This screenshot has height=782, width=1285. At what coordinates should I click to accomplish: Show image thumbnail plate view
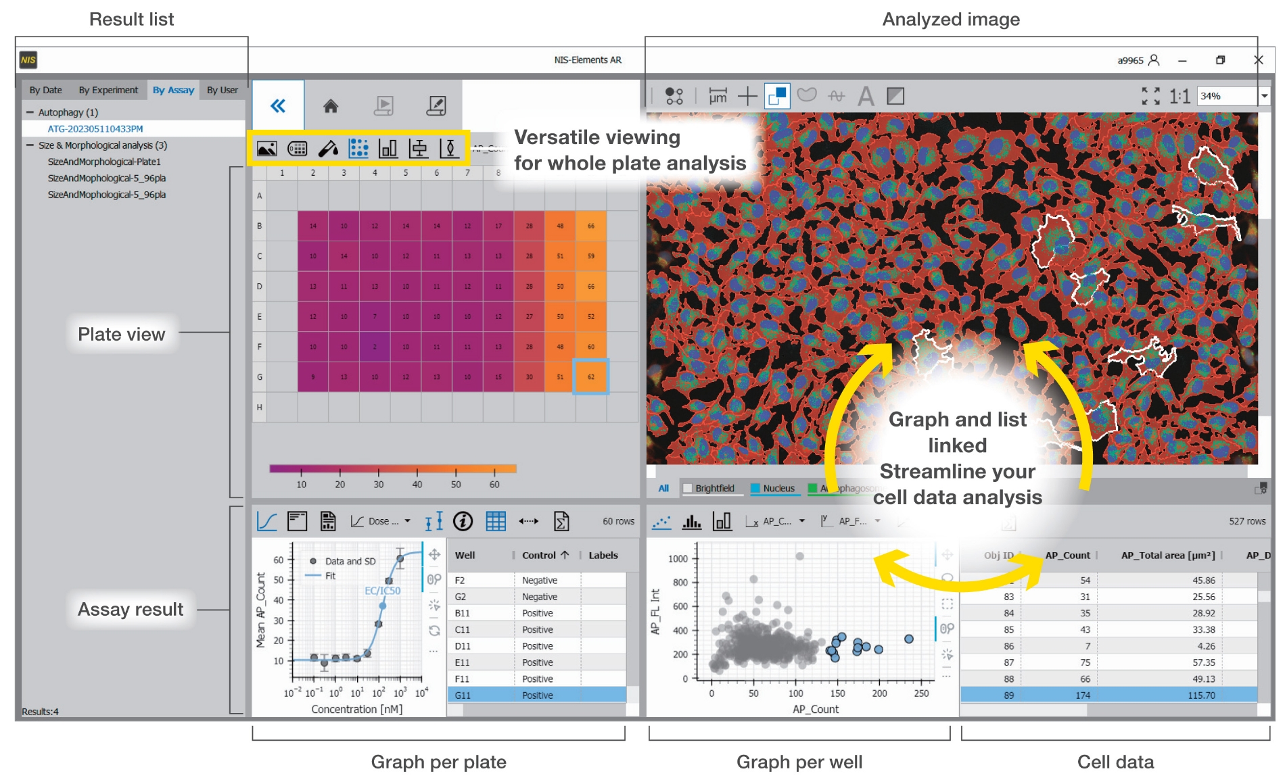tap(267, 149)
